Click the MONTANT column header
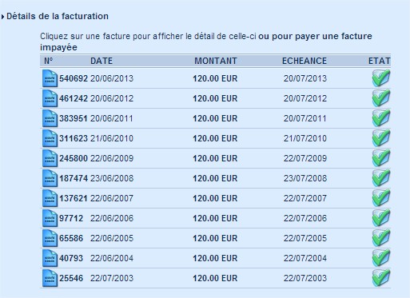410x298 pixels. (216, 61)
